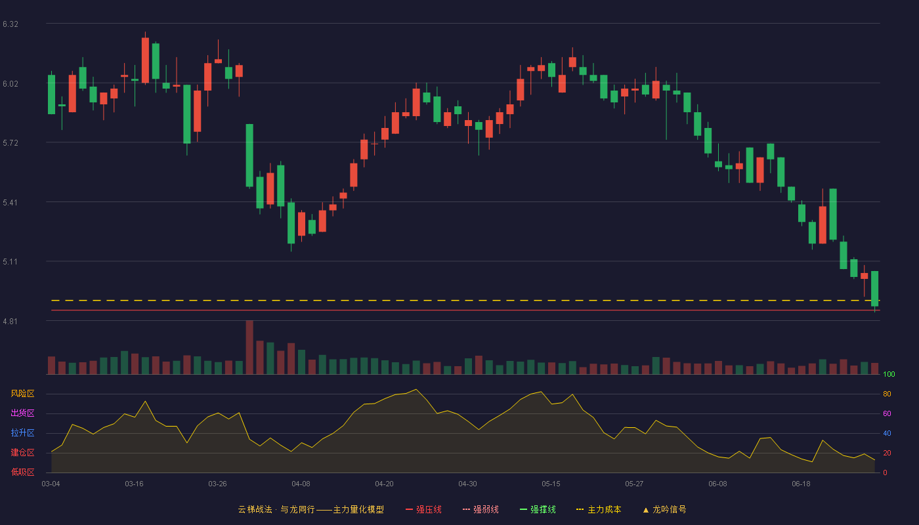Click the red 0 indicator axis value
The height and width of the screenshot is (525, 919).
point(885,472)
